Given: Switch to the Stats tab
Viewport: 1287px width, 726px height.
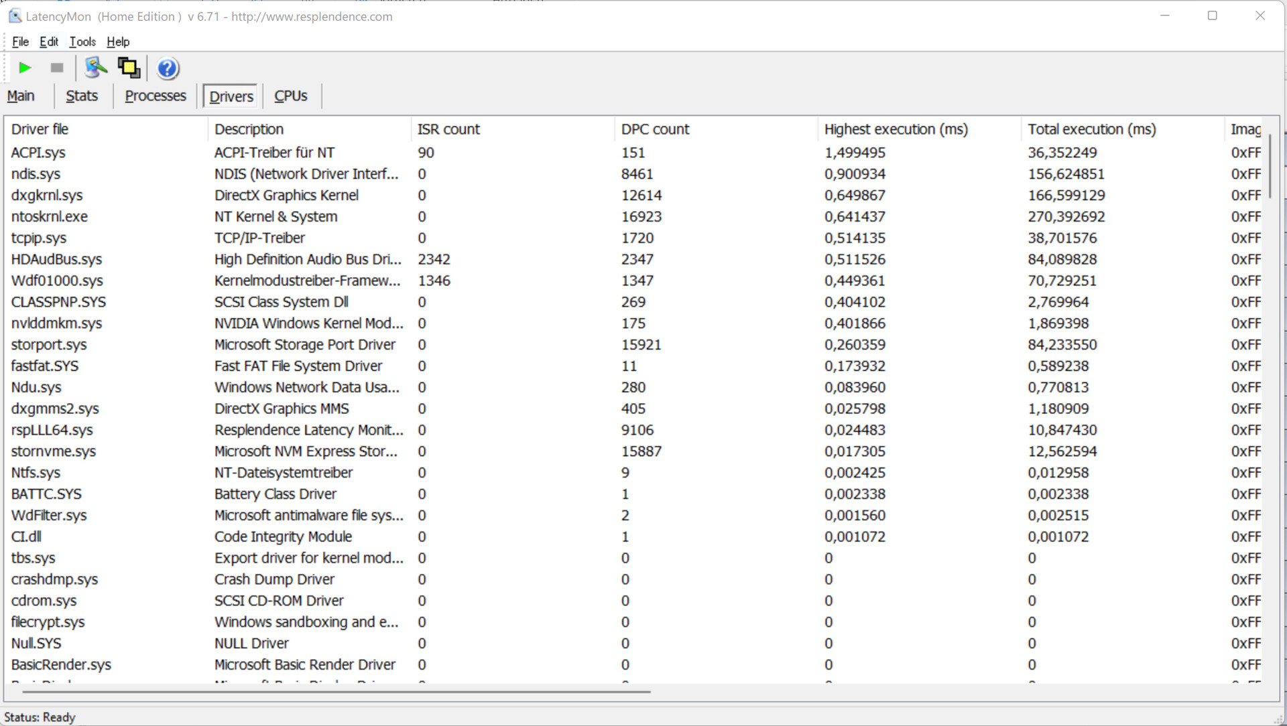Looking at the screenshot, I should (82, 96).
